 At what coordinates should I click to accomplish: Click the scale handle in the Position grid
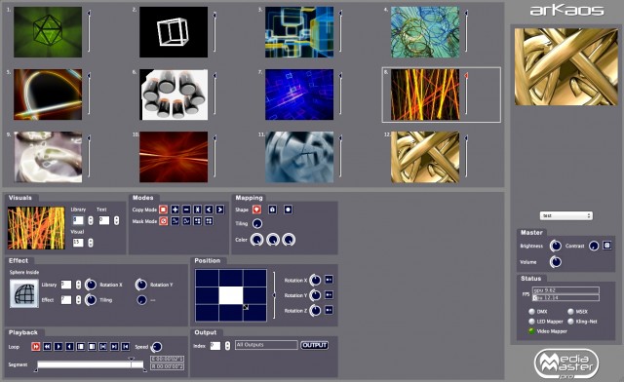246,307
